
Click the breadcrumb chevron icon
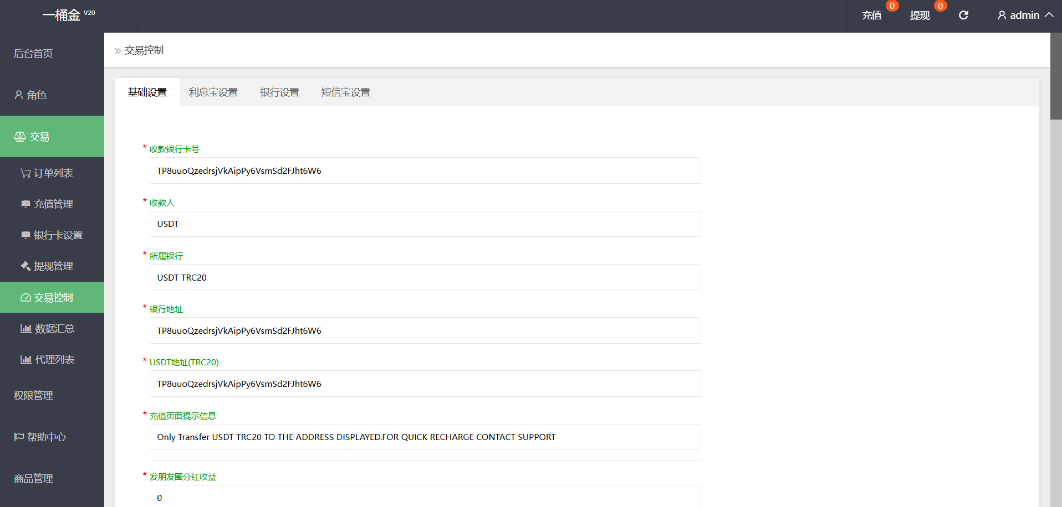pos(118,51)
